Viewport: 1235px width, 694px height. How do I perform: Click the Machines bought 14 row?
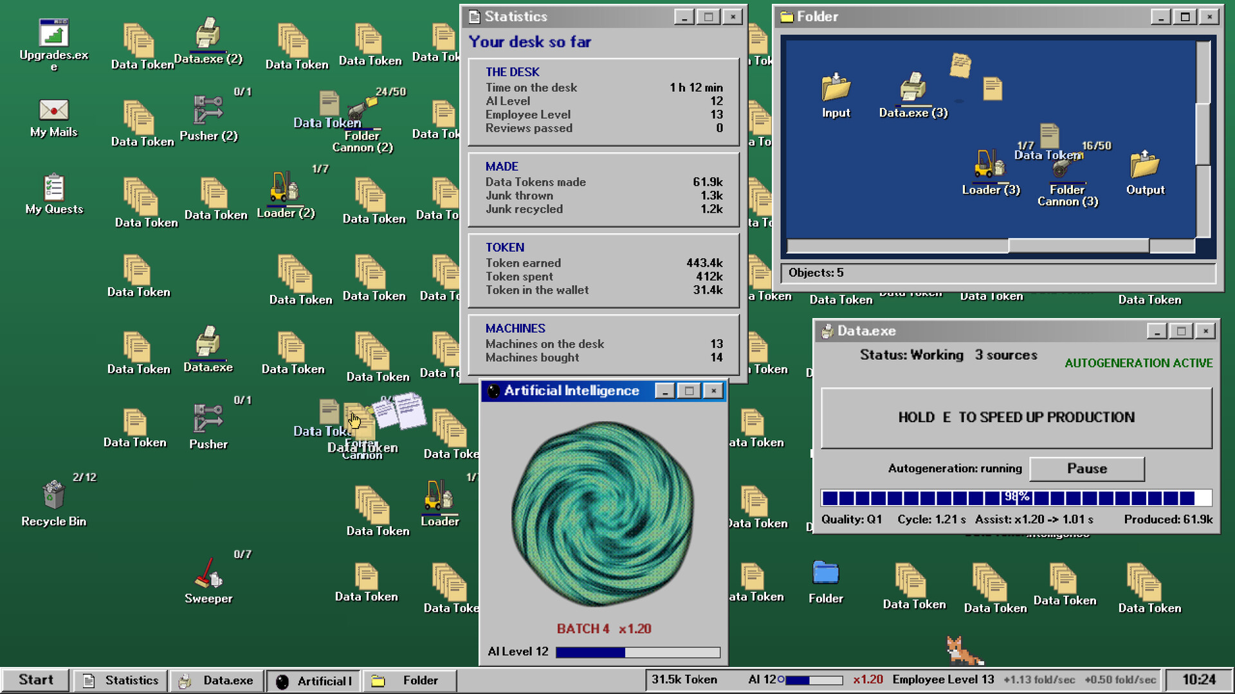pos(604,357)
